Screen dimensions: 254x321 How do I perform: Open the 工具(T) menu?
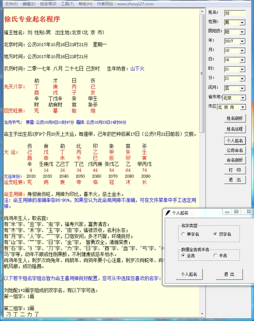[x=68, y=4]
